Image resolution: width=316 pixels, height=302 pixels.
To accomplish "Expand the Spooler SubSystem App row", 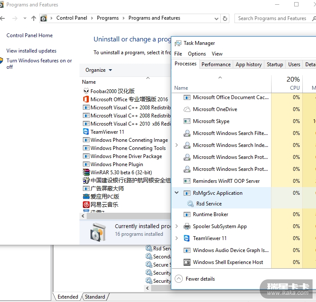I will coord(176,226).
